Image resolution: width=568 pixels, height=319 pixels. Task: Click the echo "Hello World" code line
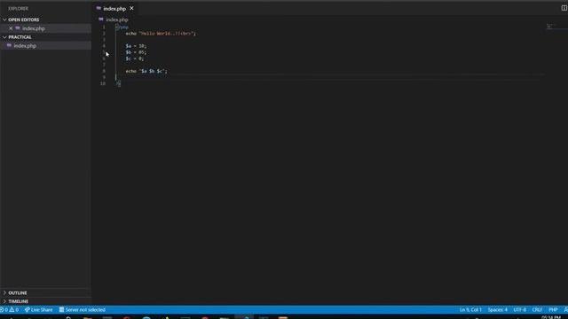click(x=161, y=34)
